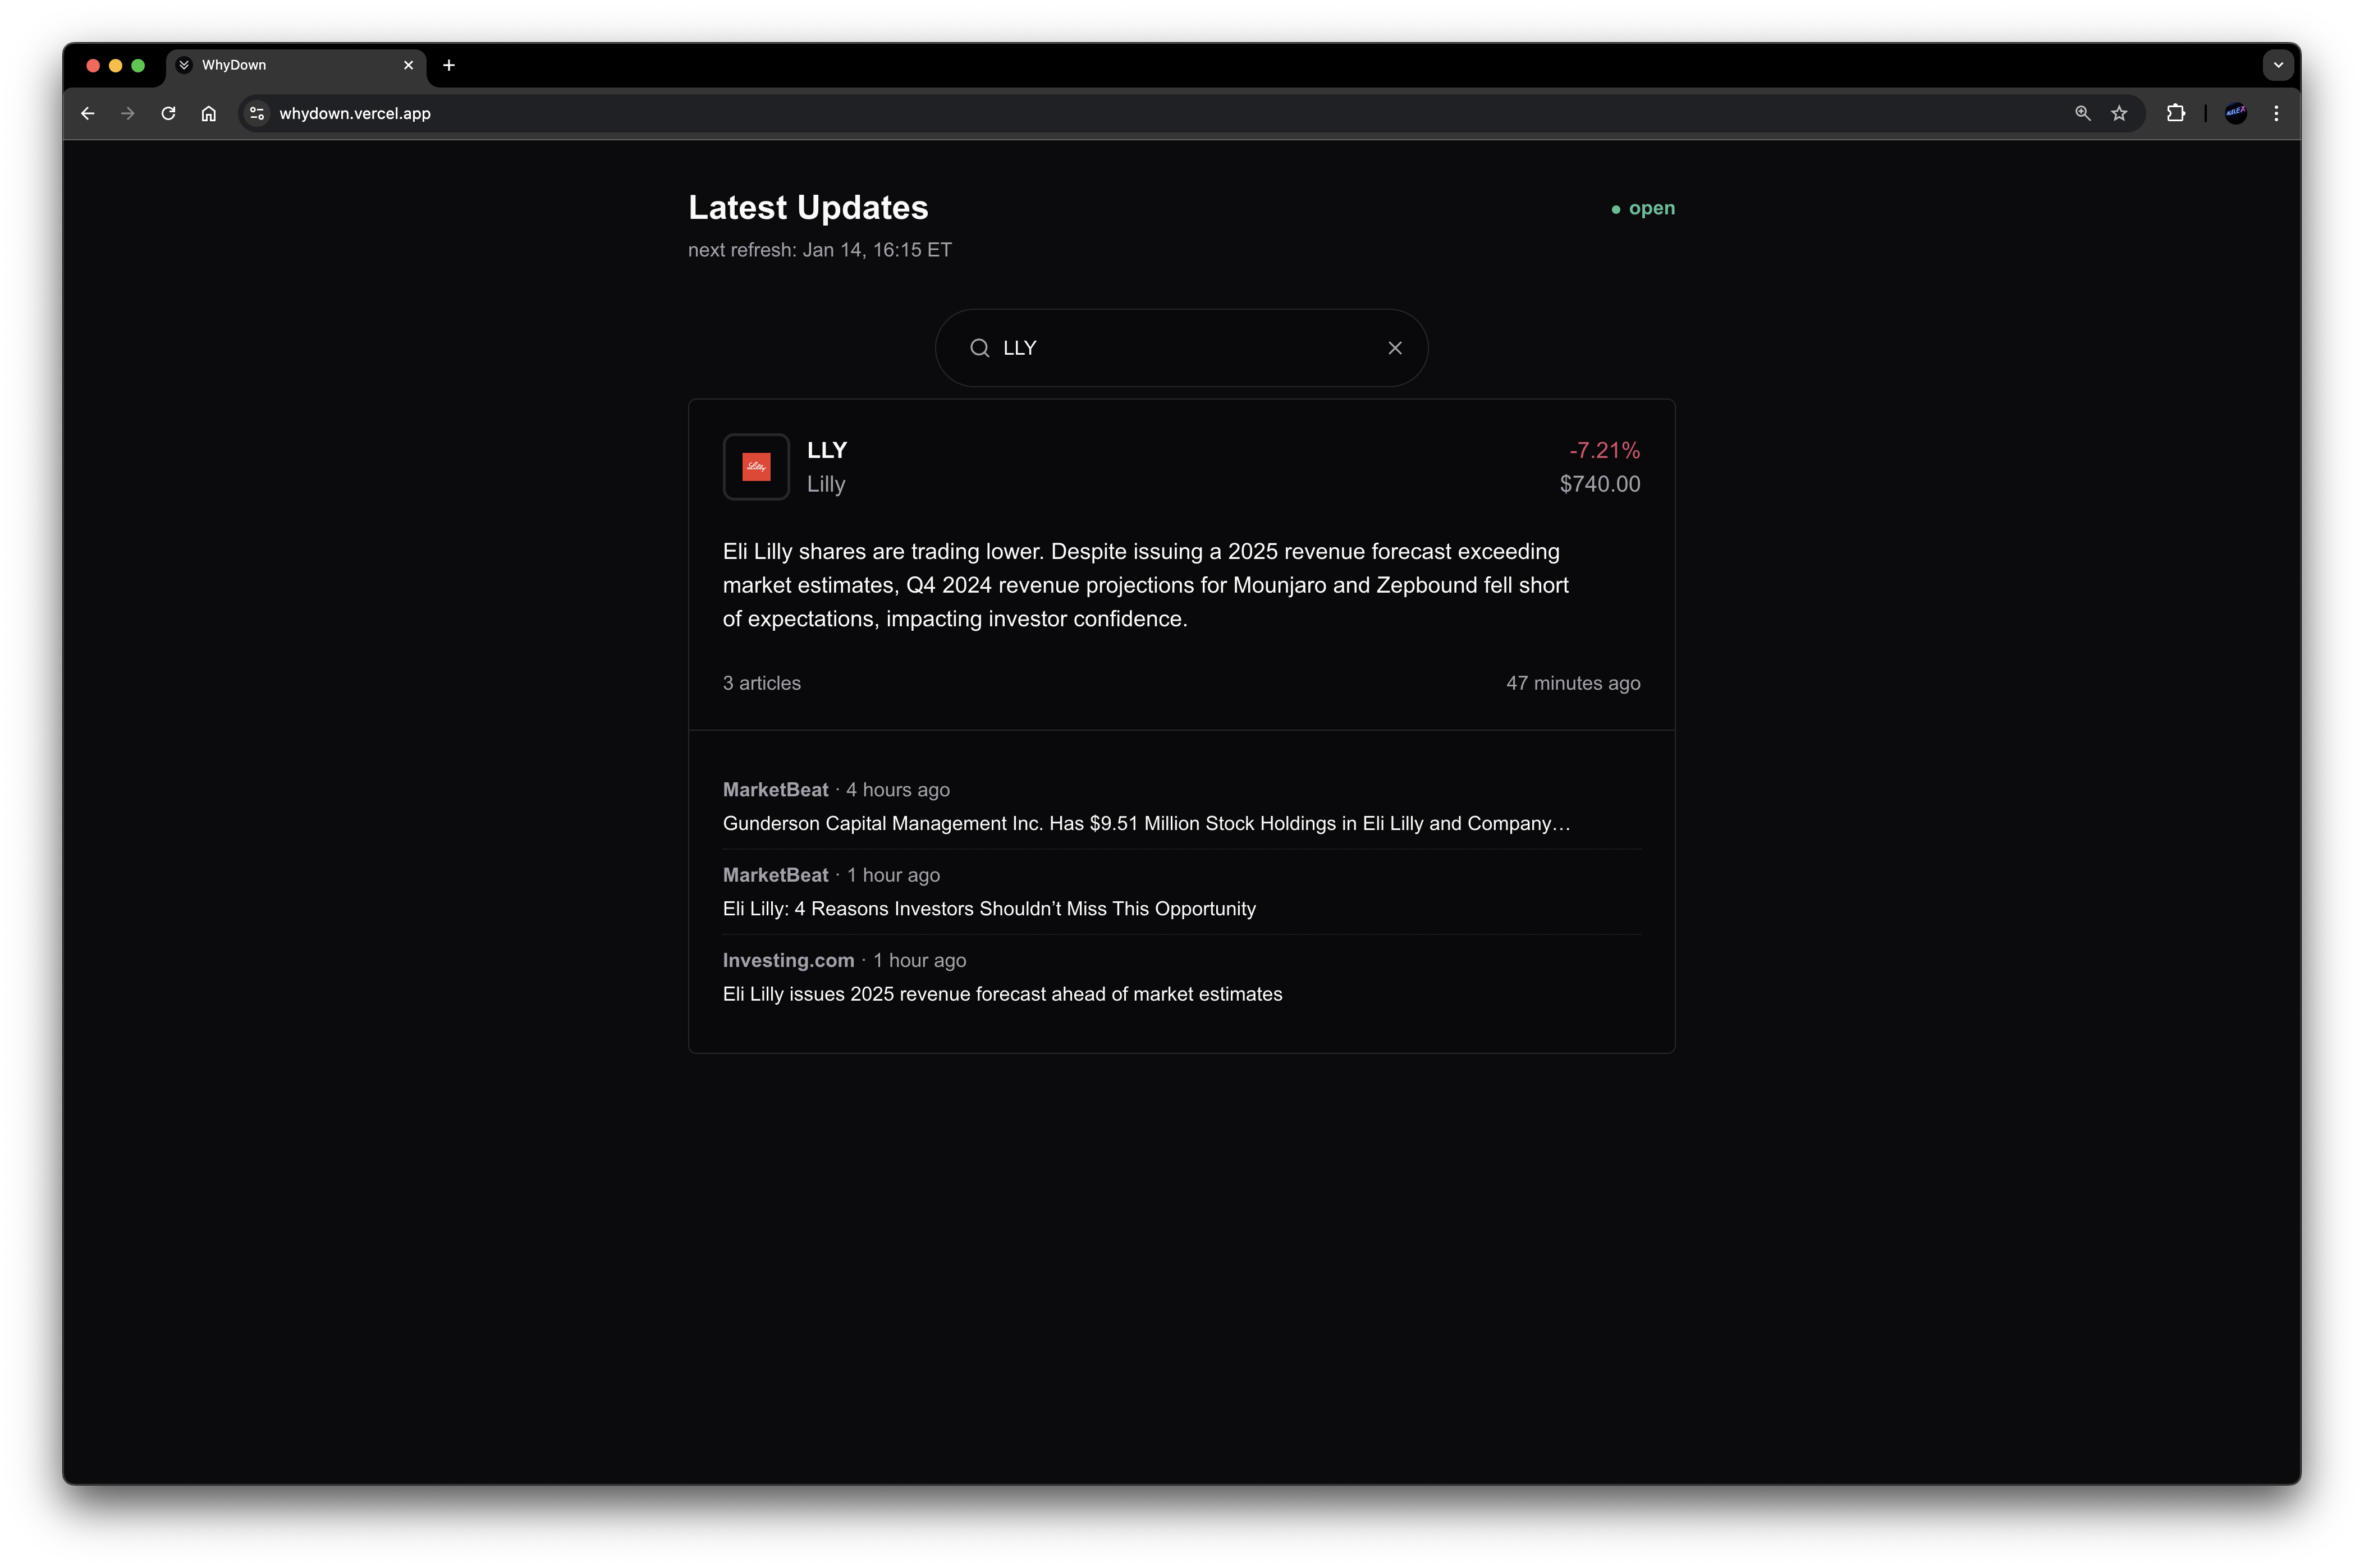Open Gunderson Capital Management article
The width and height of the screenshot is (2364, 1568).
[1146, 823]
